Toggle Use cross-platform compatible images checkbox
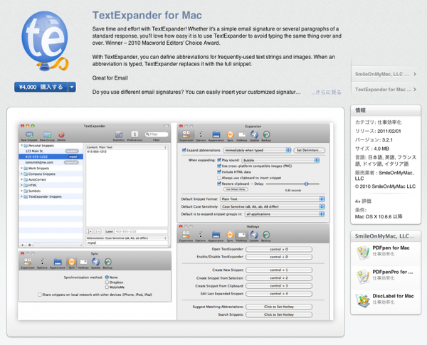The width and height of the screenshot is (427, 345). [x=219, y=166]
